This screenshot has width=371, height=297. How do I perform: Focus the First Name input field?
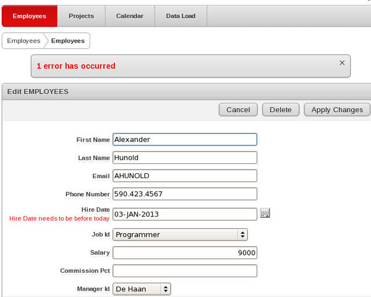point(184,140)
